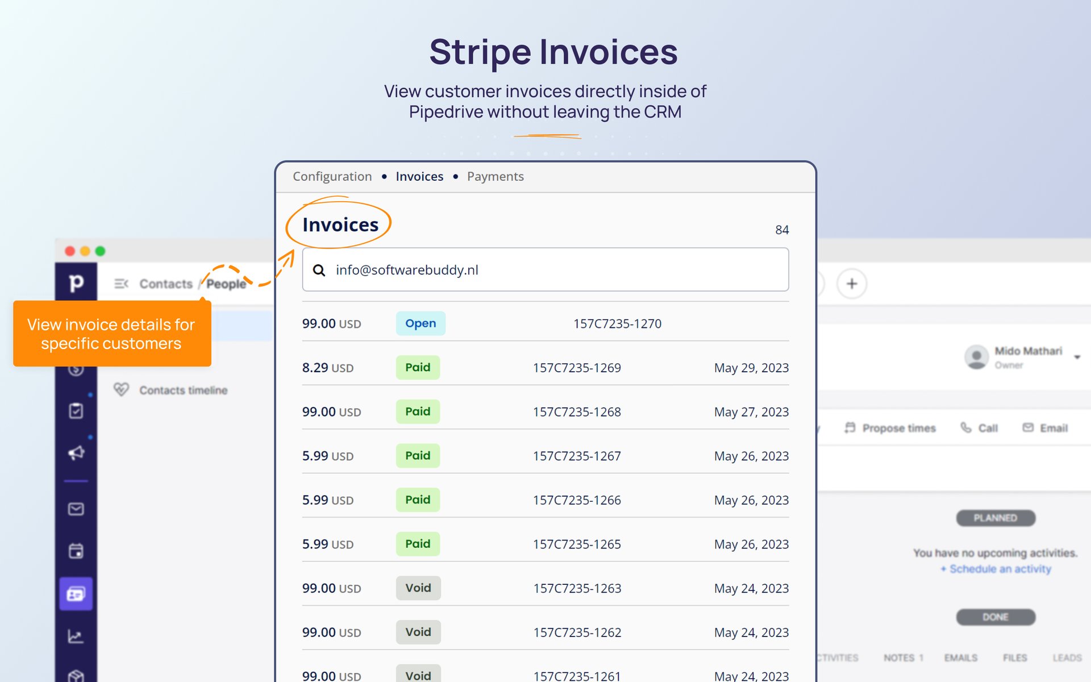Click May 27, 2023 date
The image size is (1091, 682).
click(x=751, y=412)
